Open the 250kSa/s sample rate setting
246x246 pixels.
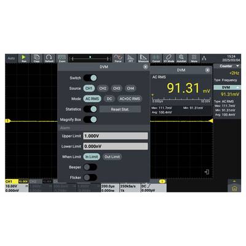[130, 188]
